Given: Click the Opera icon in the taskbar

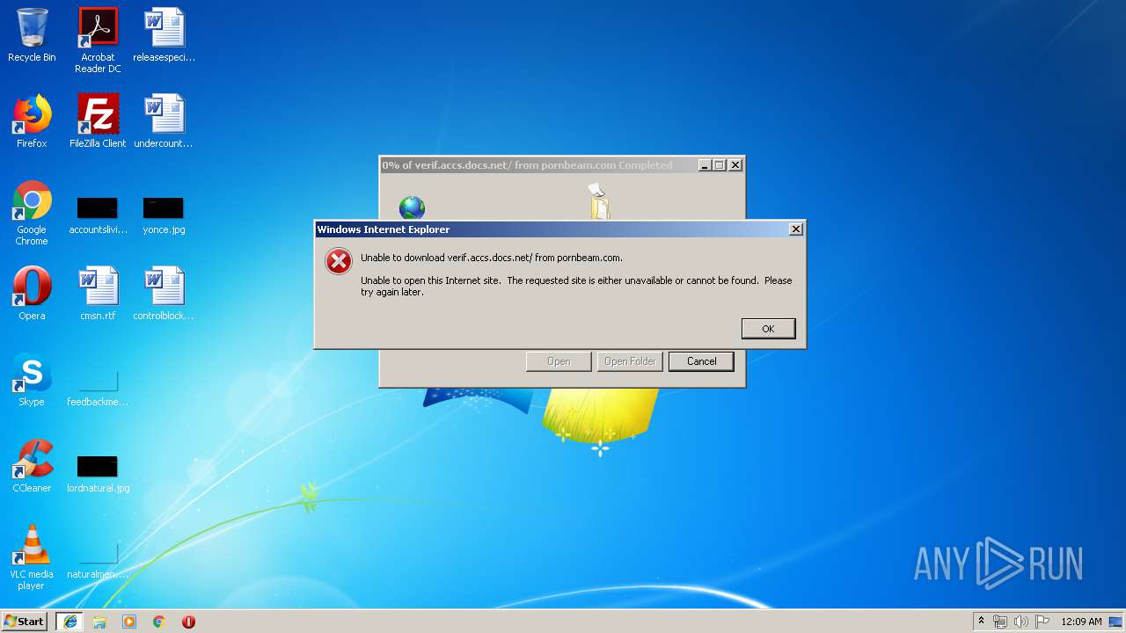Looking at the screenshot, I should (x=188, y=622).
